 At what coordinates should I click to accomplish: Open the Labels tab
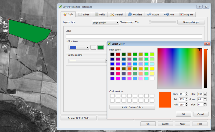pos(84,14)
